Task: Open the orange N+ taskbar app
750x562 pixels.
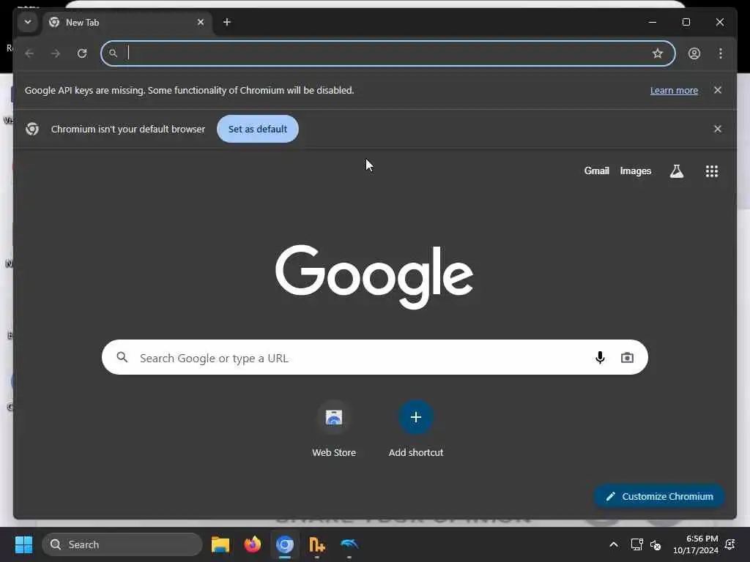Action: tap(316, 544)
